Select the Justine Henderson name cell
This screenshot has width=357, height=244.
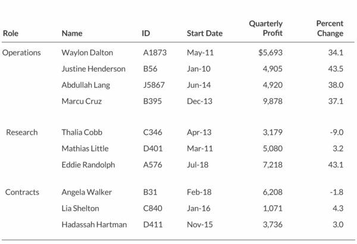93,69
